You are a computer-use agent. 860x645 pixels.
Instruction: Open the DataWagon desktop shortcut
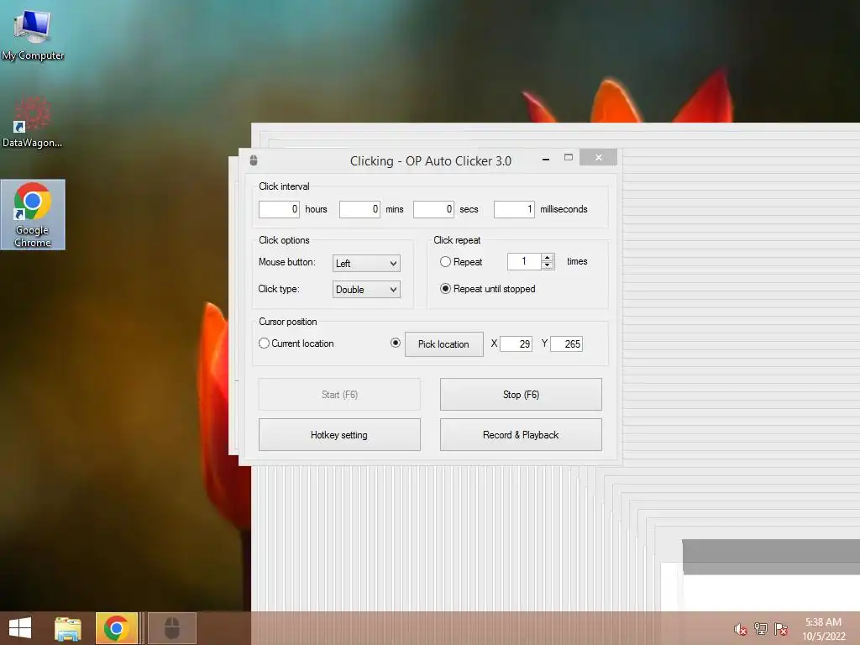pos(33,122)
